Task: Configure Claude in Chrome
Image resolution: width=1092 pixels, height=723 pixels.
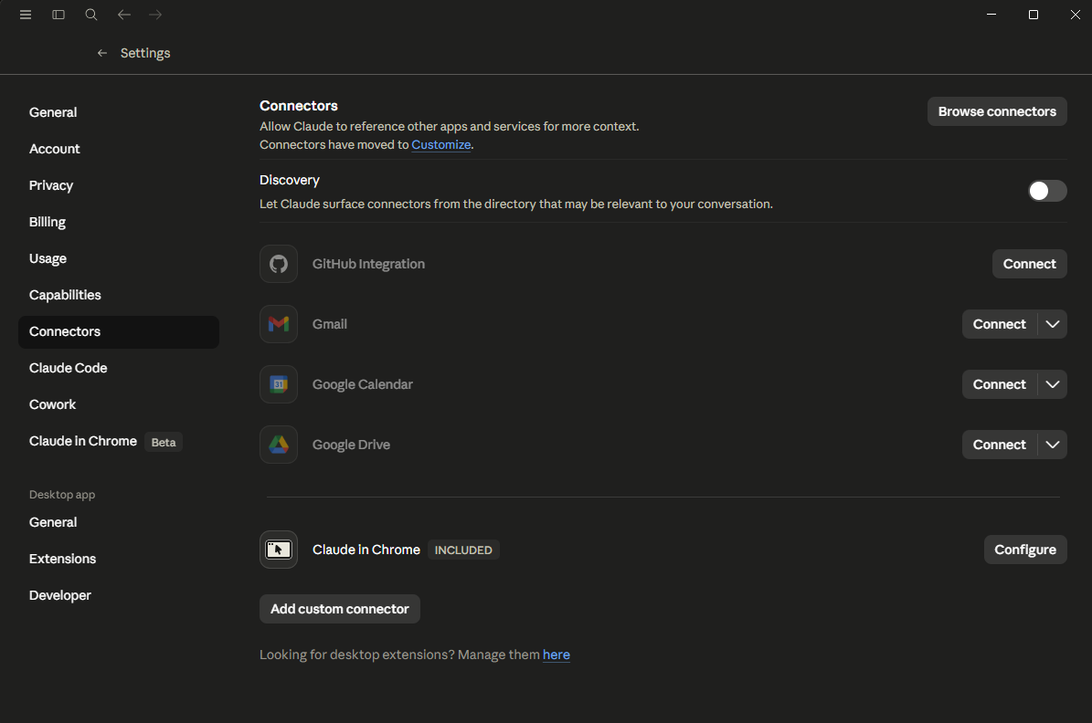Action: tap(1025, 550)
